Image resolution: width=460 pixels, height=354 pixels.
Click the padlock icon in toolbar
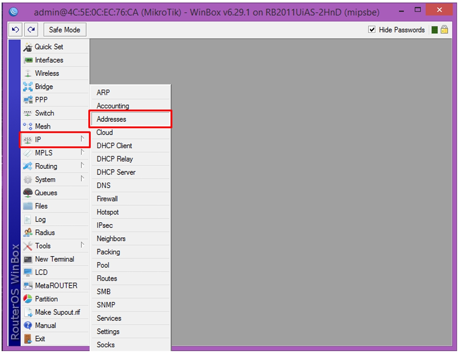pyautogui.click(x=445, y=29)
